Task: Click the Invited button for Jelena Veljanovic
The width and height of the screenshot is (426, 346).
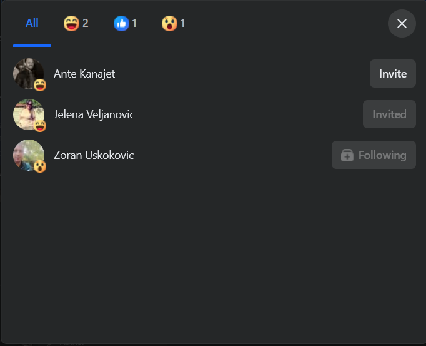Action: 389,114
